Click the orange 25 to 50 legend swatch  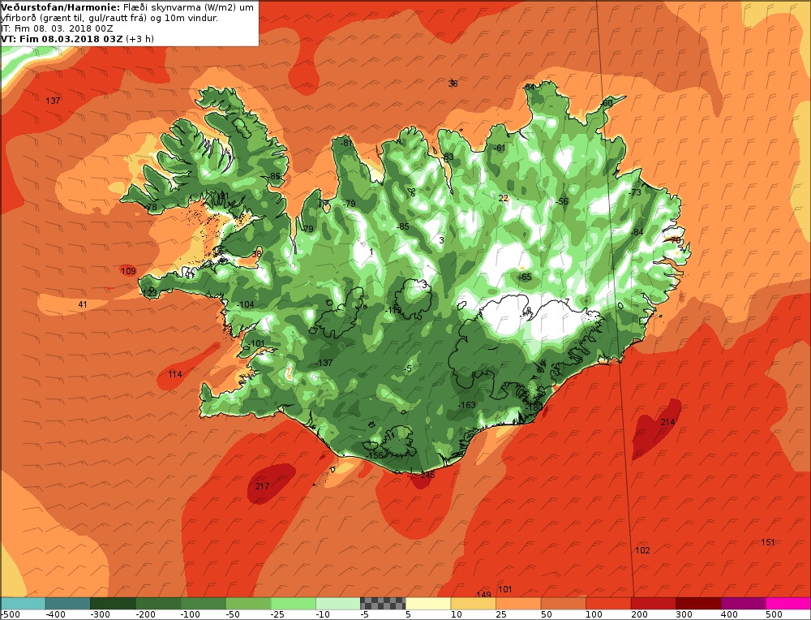518,604
